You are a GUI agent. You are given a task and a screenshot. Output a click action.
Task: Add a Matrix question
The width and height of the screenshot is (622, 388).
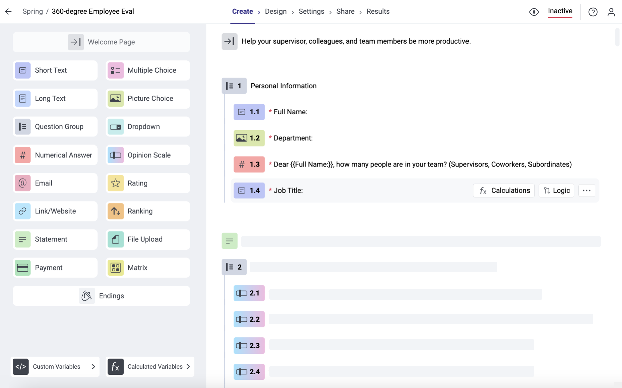147,267
